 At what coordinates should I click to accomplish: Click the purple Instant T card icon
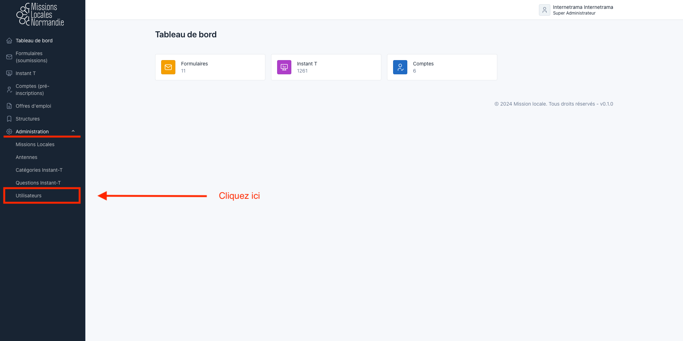click(x=284, y=67)
